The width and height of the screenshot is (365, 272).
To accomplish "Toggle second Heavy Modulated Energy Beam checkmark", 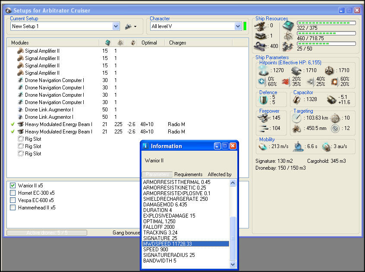I will pyautogui.click(x=13, y=132).
